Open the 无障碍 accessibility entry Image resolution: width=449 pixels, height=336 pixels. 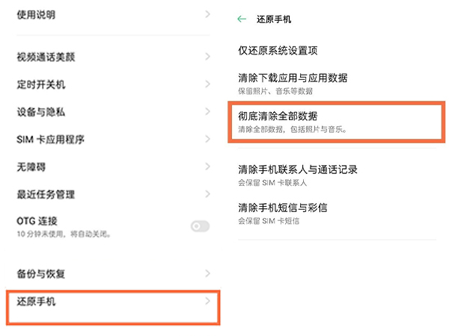tap(31, 167)
